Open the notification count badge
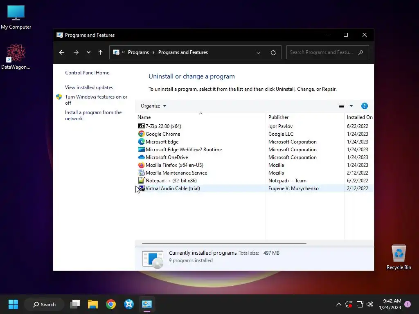Image resolution: width=419 pixels, height=314 pixels. [x=408, y=304]
